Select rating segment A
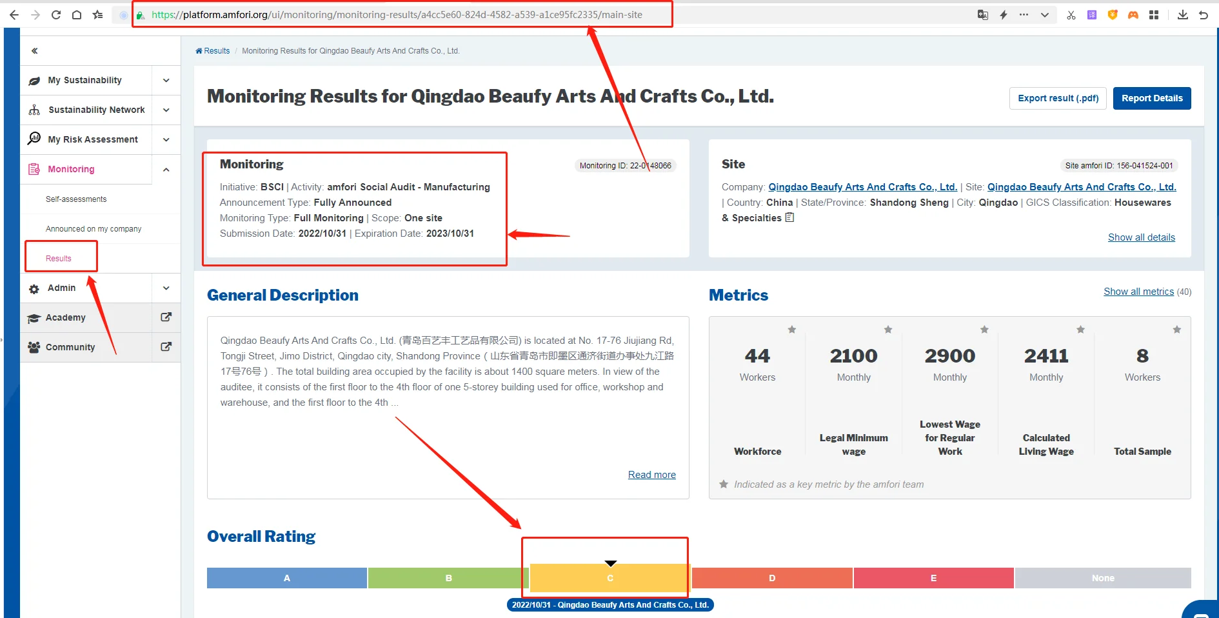Viewport: 1219px width, 618px height. point(287,578)
